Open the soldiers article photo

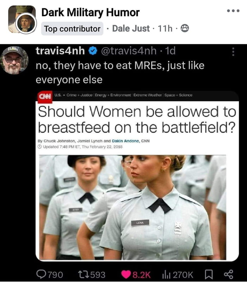pos(133,208)
